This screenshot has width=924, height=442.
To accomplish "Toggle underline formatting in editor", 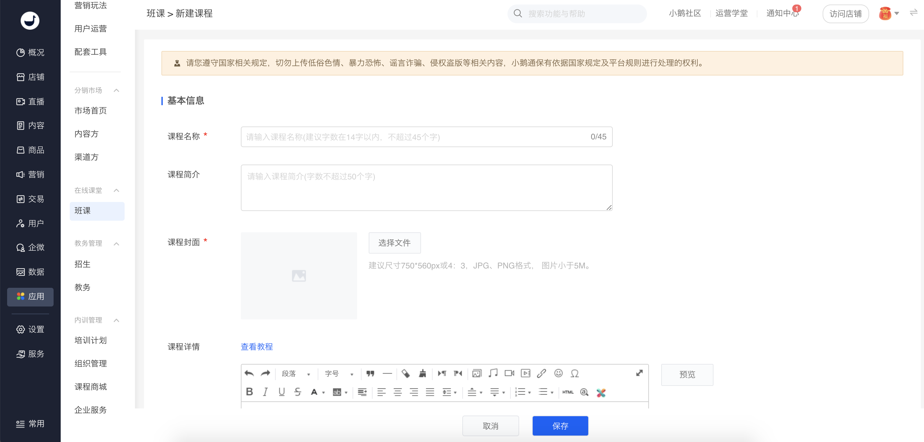I will 282,392.
